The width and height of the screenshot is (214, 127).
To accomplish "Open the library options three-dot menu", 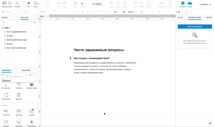I will pos(35,75).
